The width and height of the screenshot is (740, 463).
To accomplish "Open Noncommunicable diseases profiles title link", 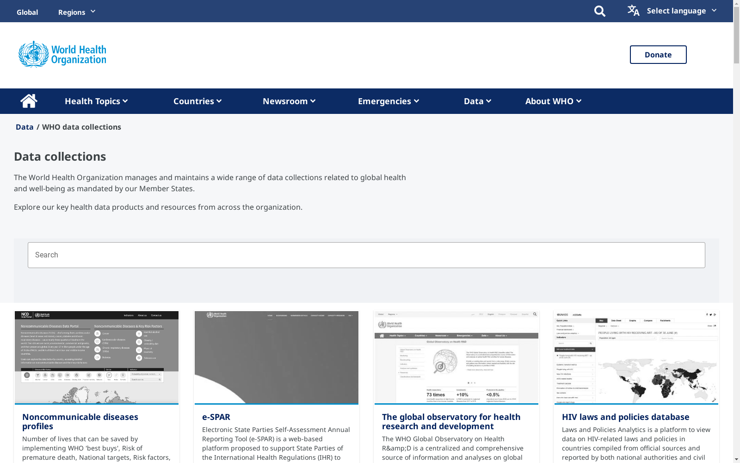I will 80,422.
